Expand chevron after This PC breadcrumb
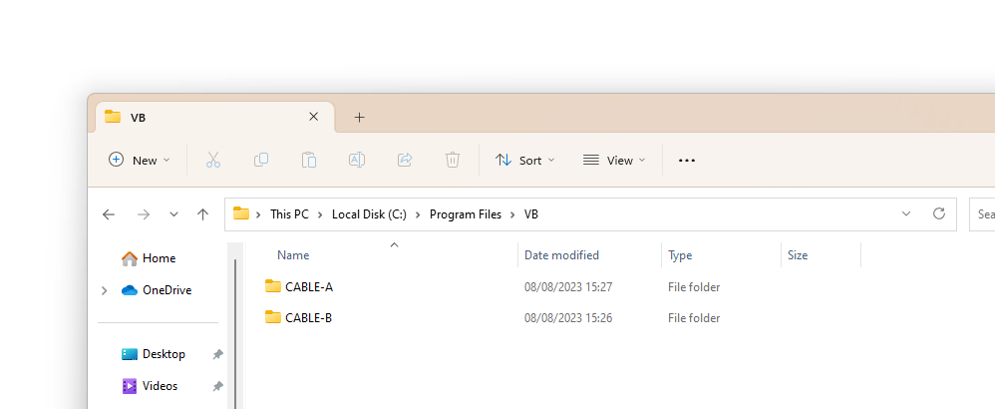Screen dimensions: 995x409 coord(320,214)
